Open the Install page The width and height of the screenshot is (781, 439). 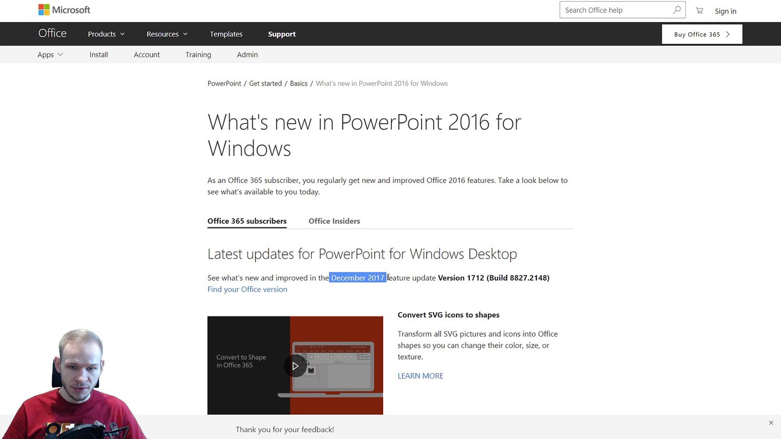click(99, 54)
